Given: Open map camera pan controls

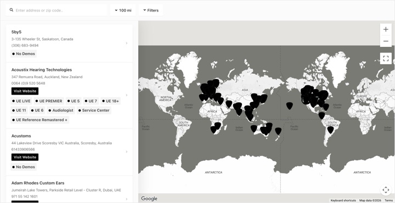Looking at the screenshot, I should [x=386, y=190].
